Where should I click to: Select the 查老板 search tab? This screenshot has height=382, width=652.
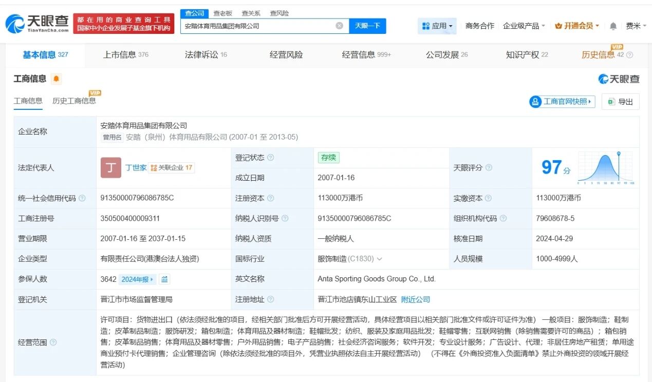[x=222, y=13]
